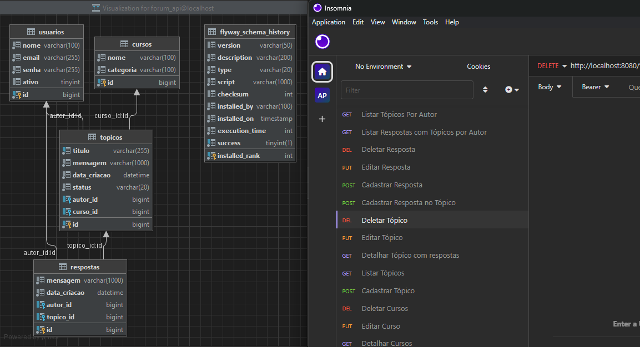
Task: Open the circled plus new-request icon
Action: pyautogui.click(x=509, y=89)
